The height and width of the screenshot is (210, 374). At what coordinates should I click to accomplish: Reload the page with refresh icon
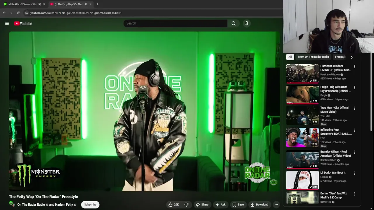18,13
